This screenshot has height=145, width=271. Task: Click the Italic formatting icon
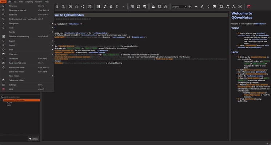click(105, 7)
